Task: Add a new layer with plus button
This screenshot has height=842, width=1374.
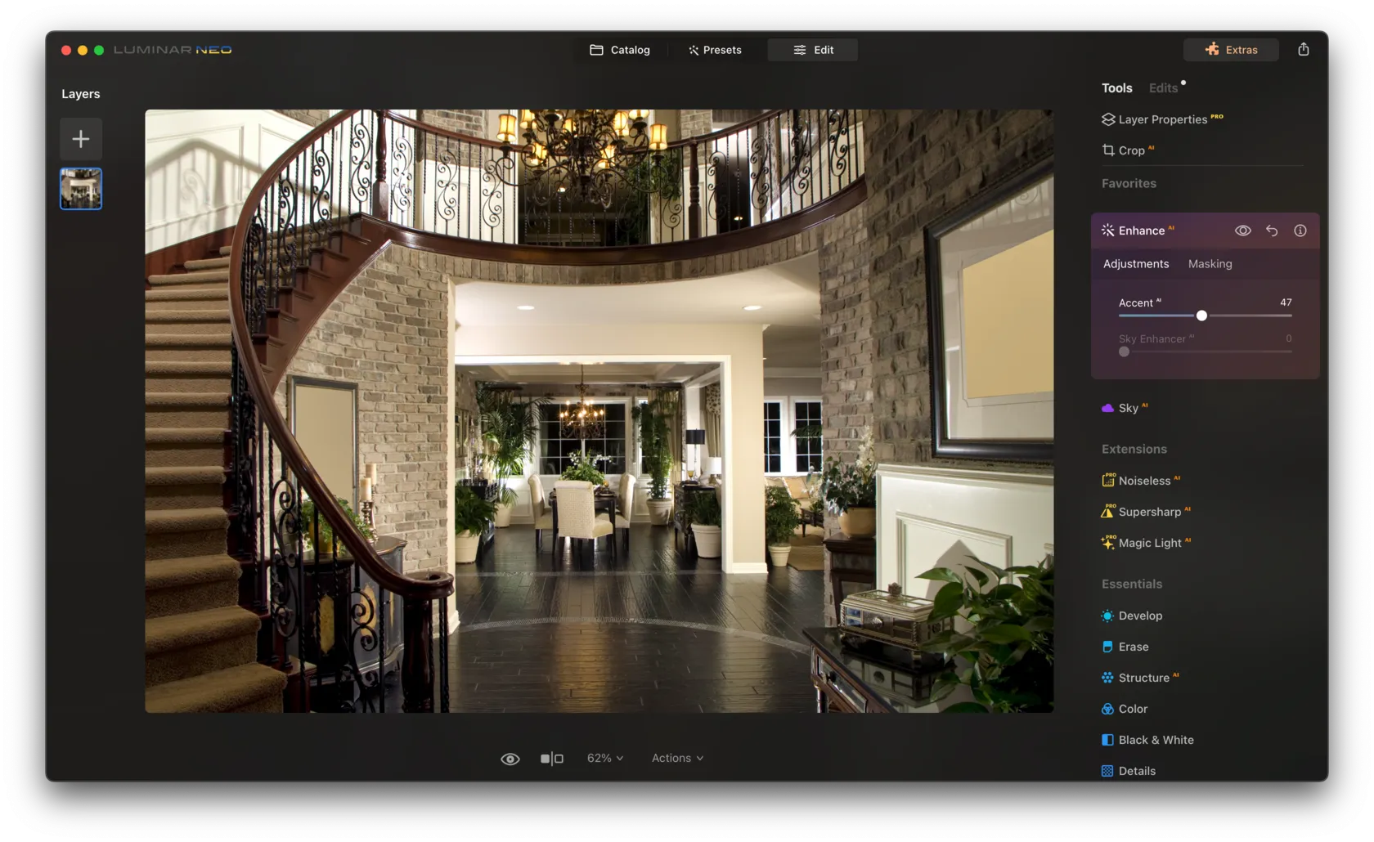Action: click(81, 139)
